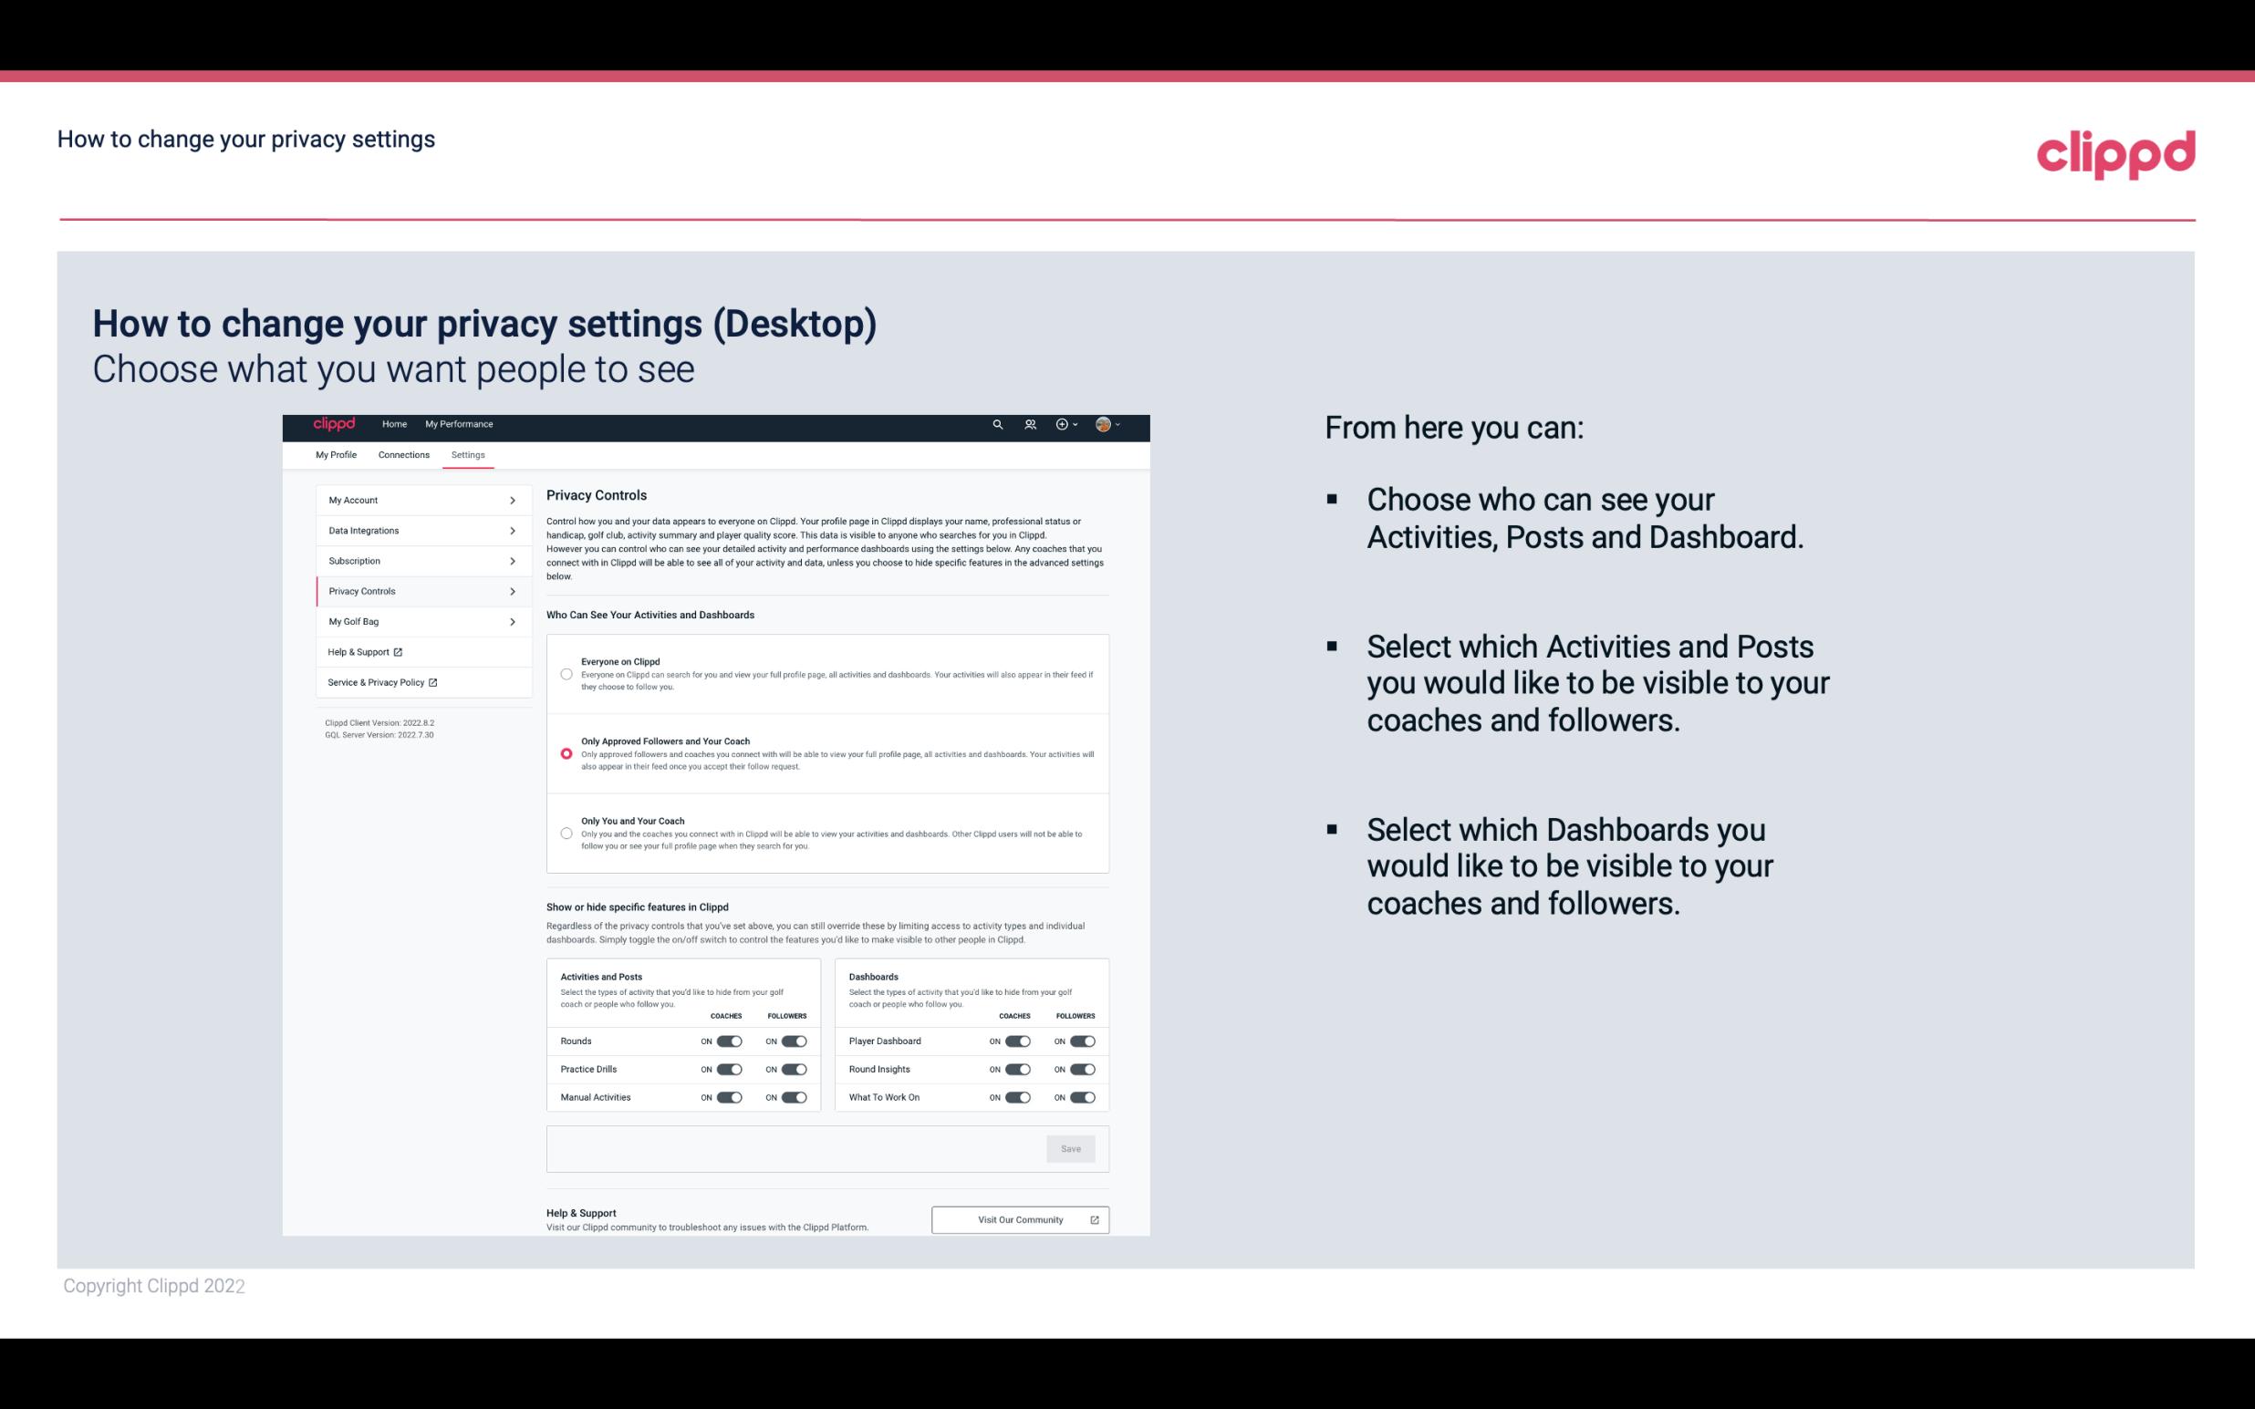Click the Clippd home icon
Screen dimensions: 2255x1409
click(x=333, y=424)
